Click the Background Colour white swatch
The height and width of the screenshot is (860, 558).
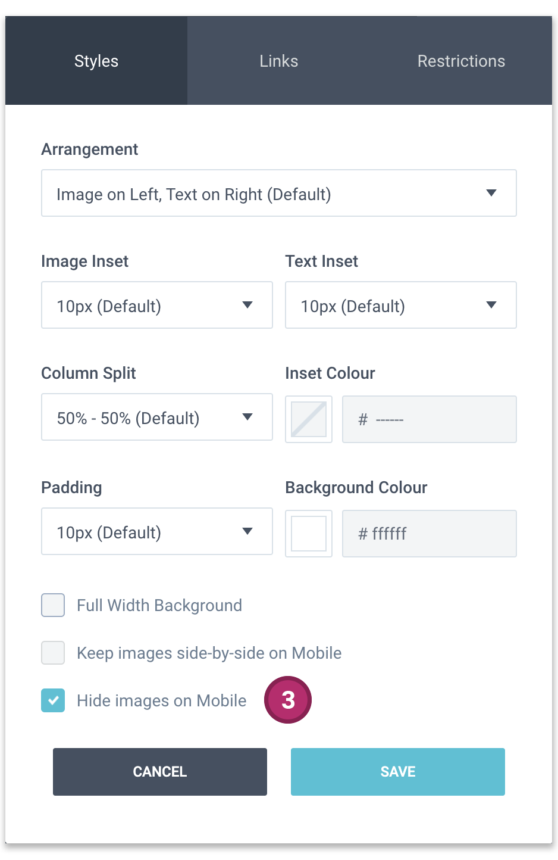(x=309, y=534)
